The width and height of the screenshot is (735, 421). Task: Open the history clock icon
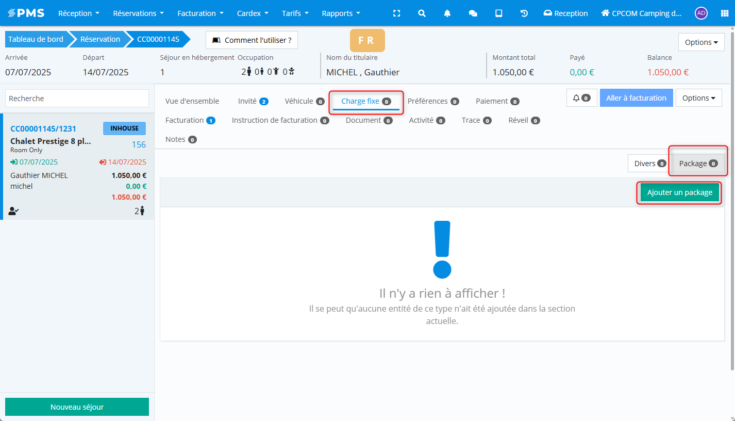524,13
